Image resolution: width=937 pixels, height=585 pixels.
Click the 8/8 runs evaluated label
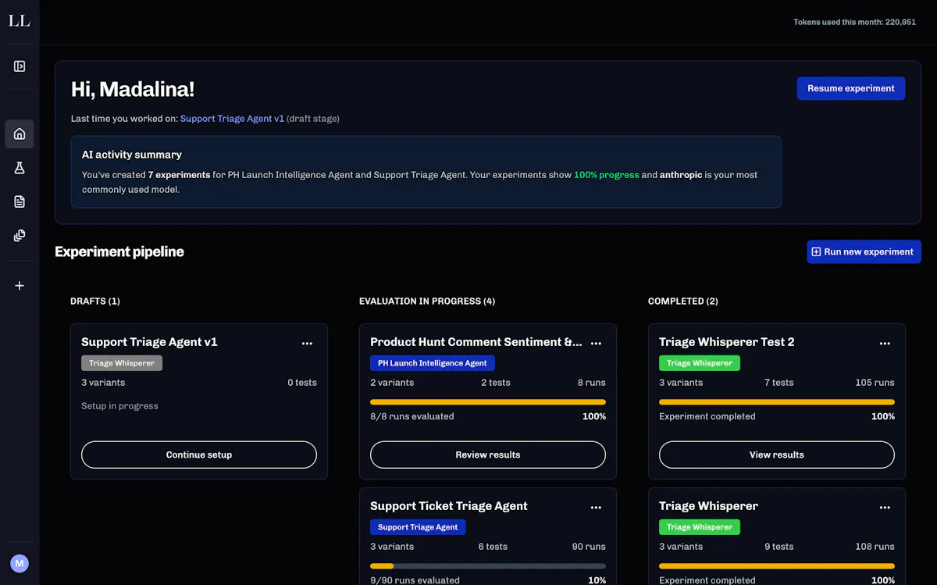412,416
